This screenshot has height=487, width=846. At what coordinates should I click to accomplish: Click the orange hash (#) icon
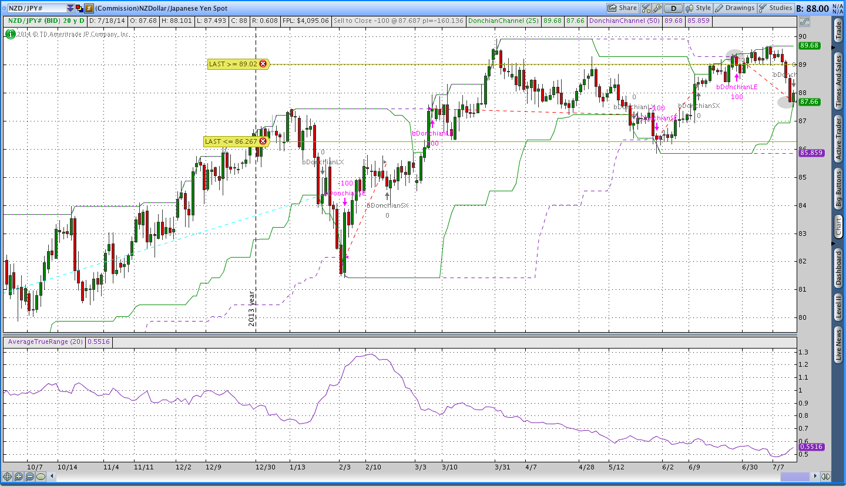tap(89, 8)
